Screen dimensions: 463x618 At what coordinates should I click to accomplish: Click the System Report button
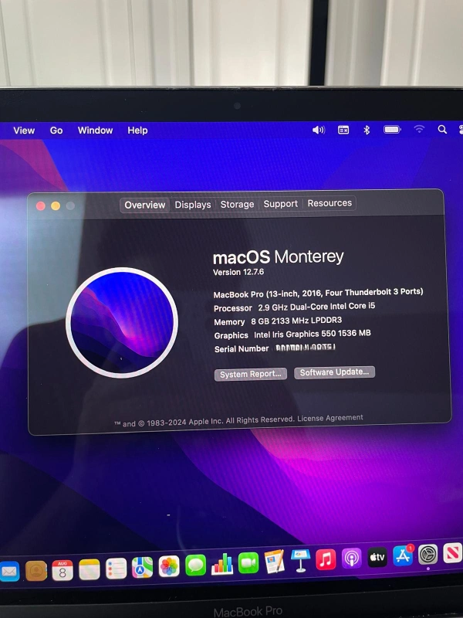[251, 374]
